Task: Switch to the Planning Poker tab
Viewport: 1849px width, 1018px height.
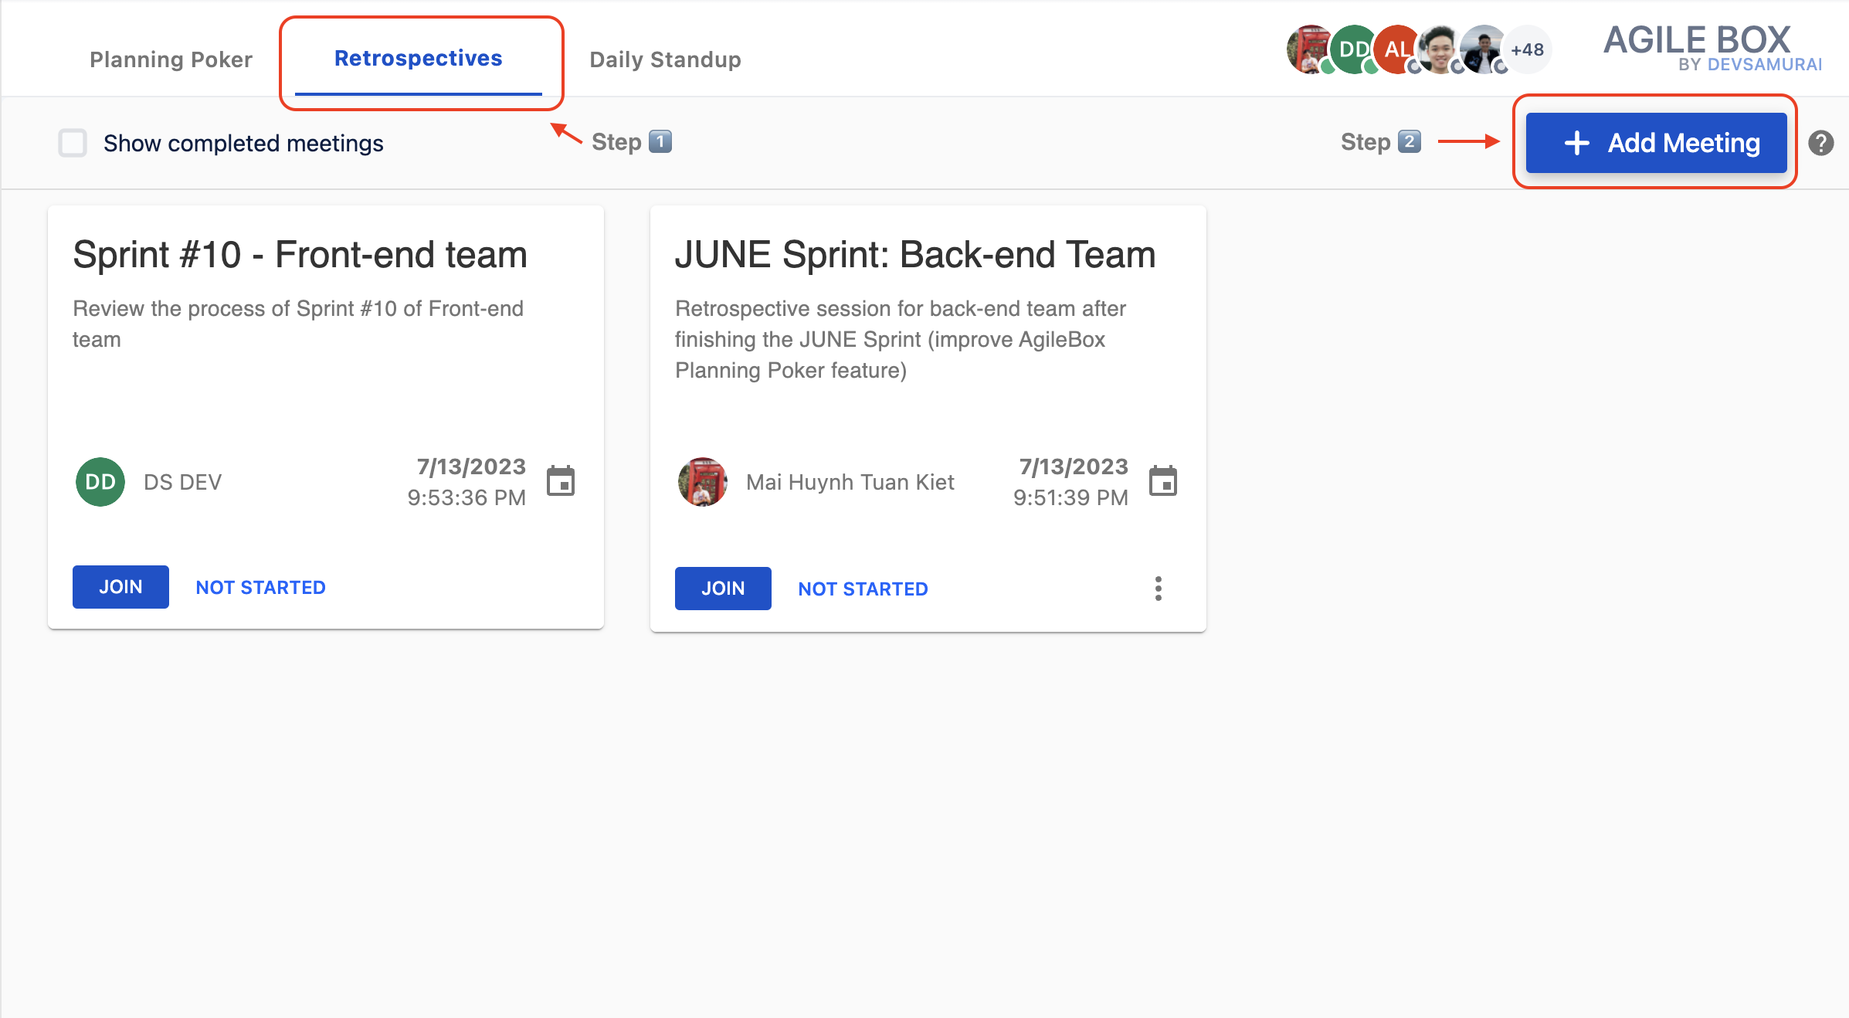Action: point(171,59)
